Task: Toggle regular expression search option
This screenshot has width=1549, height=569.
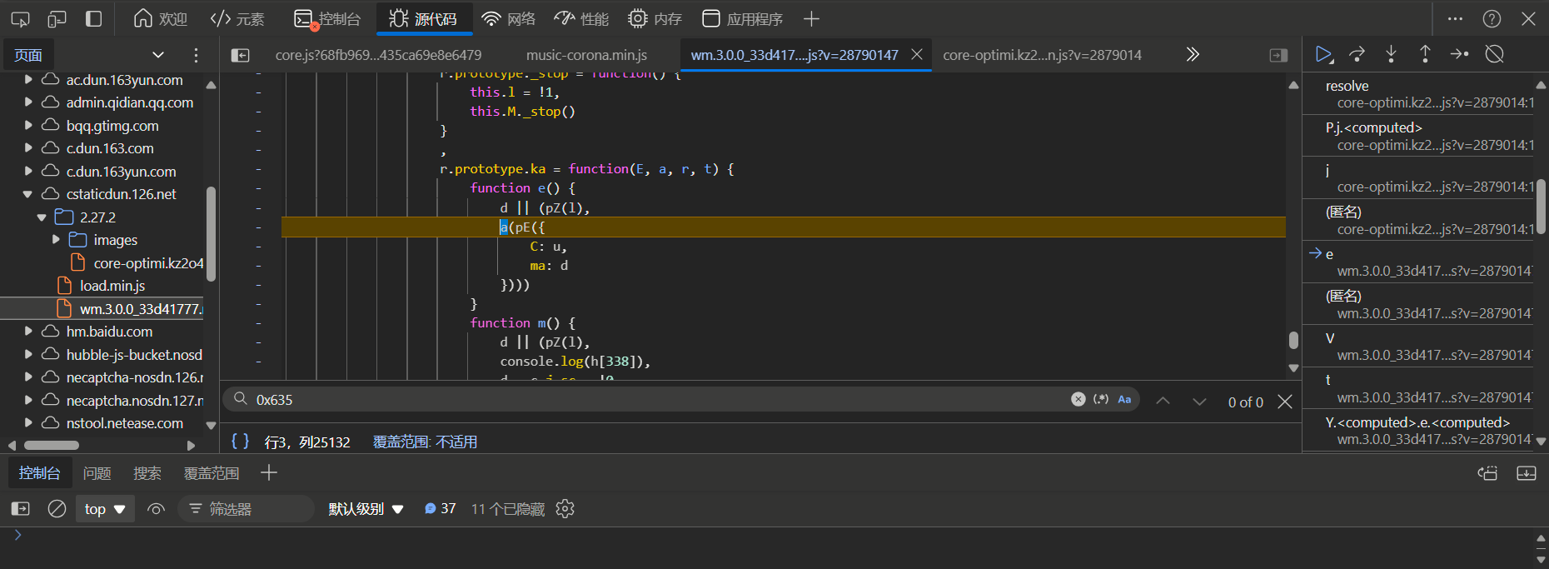Action: (1101, 400)
